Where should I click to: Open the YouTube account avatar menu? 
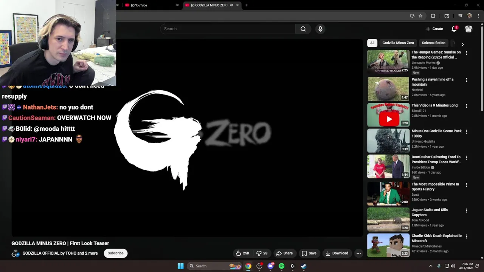pos(468,29)
